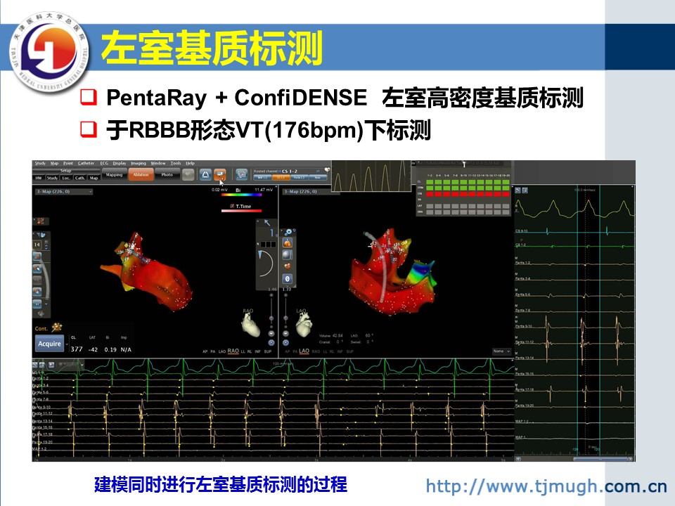The image size is (675, 506).
Task: Open the 3-Map dropdown in the RAO viewer
Action: [64, 191]
